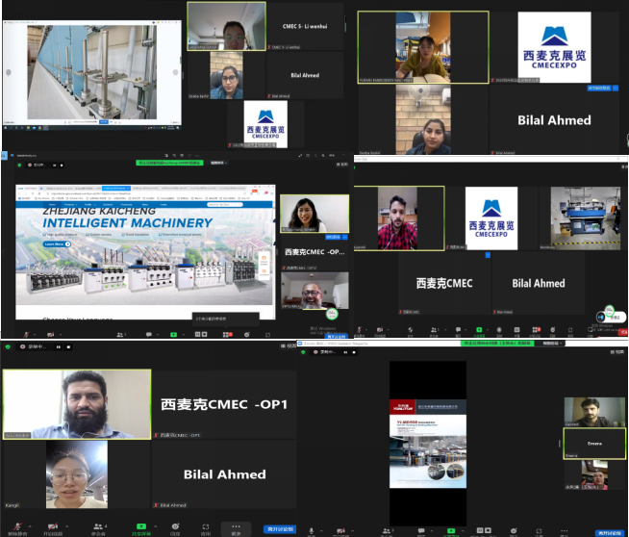The image size is (629, 537).
Task: Open More menu in bottom-right Zoom window
Action: point(564,530)
